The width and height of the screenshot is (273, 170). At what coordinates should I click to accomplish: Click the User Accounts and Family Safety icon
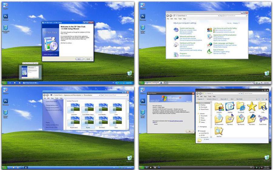click(x=209, y=30)
